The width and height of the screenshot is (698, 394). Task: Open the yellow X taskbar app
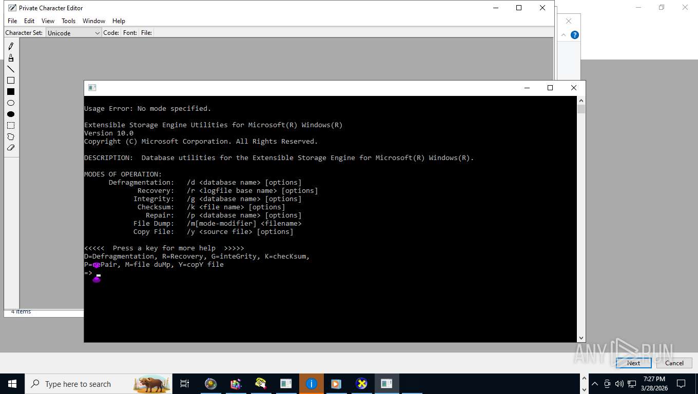[361, 384]
